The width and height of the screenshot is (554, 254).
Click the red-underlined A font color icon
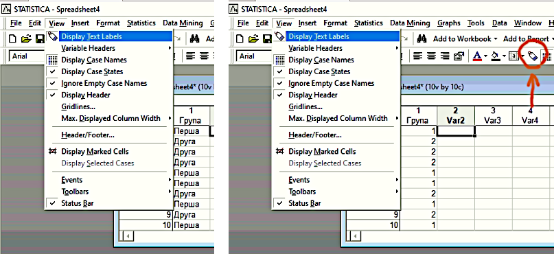(477, 56)
